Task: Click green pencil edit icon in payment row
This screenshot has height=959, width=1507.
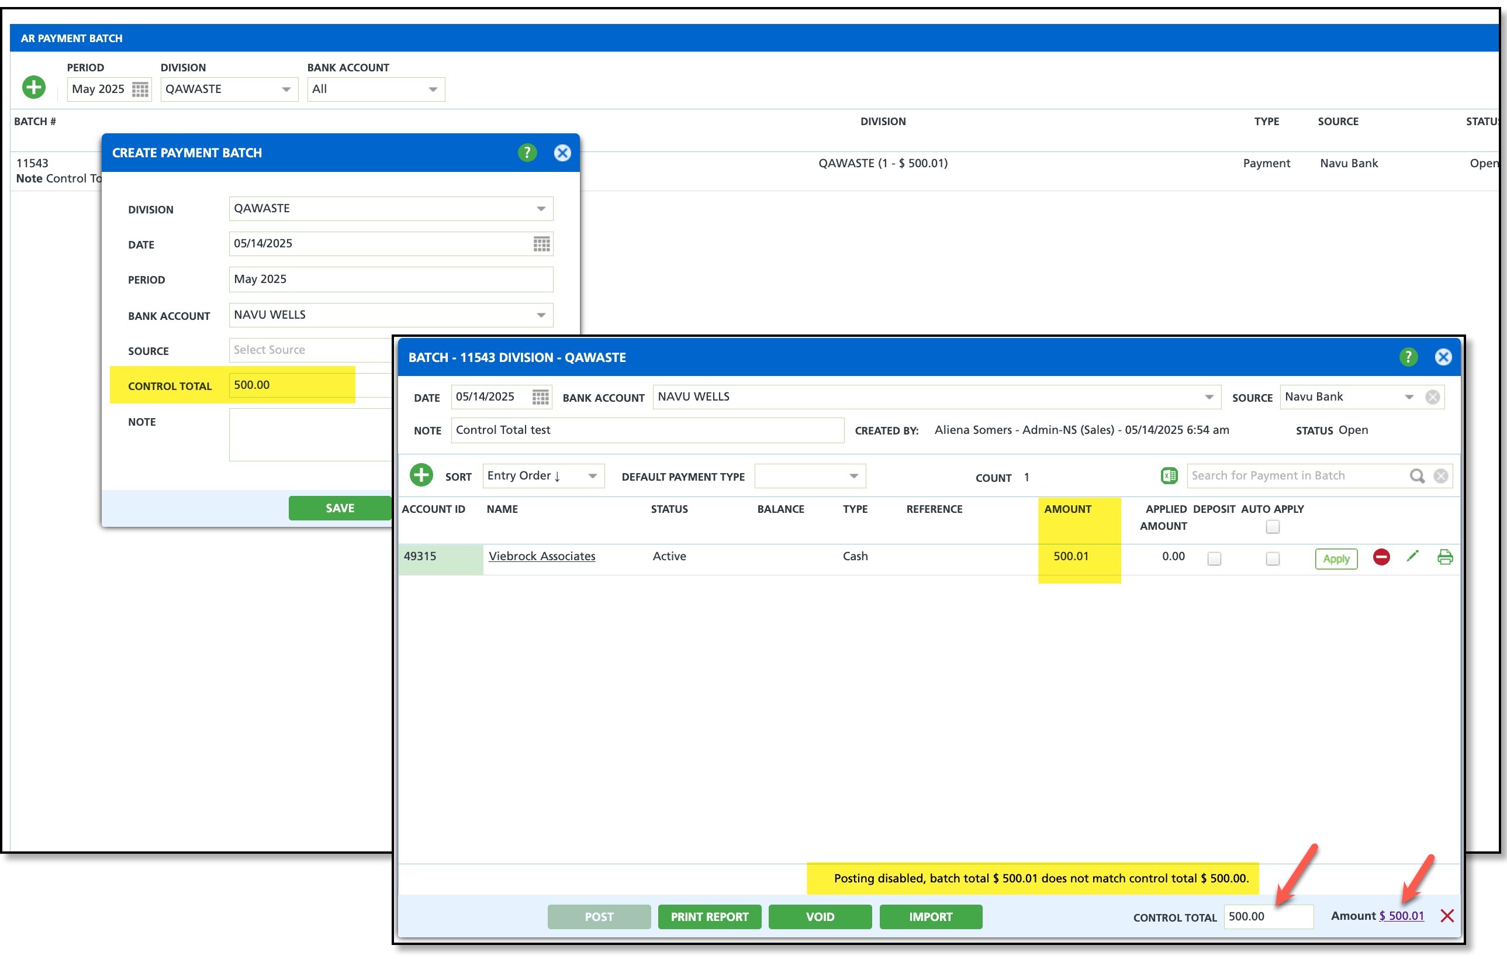Action: click(x=1412, y=556)
